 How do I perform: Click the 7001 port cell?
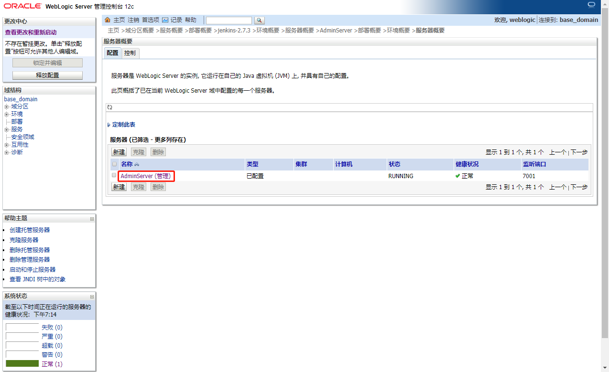[529, 176]
